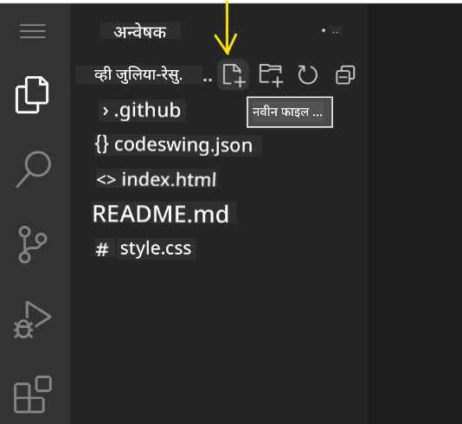462x424 pixels.
Task: Click the .github folder name
Action: pyautogui.click(x=147, y=111)
